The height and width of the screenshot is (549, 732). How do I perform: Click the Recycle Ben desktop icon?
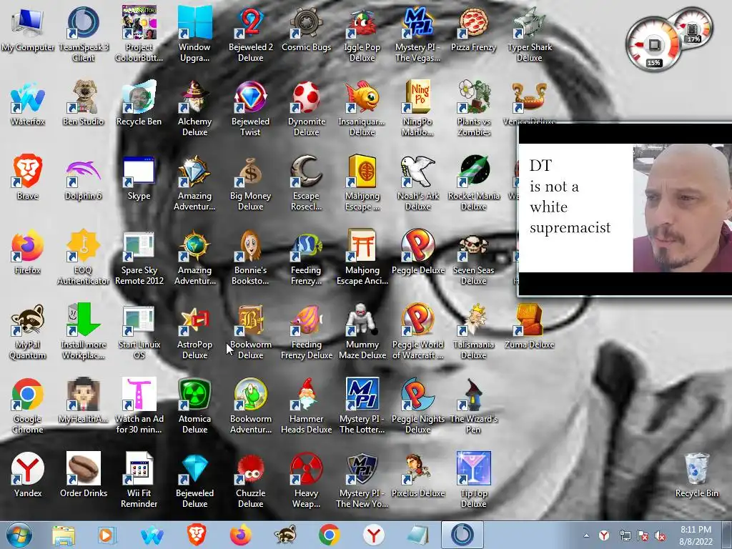click(x=139, y=104)
